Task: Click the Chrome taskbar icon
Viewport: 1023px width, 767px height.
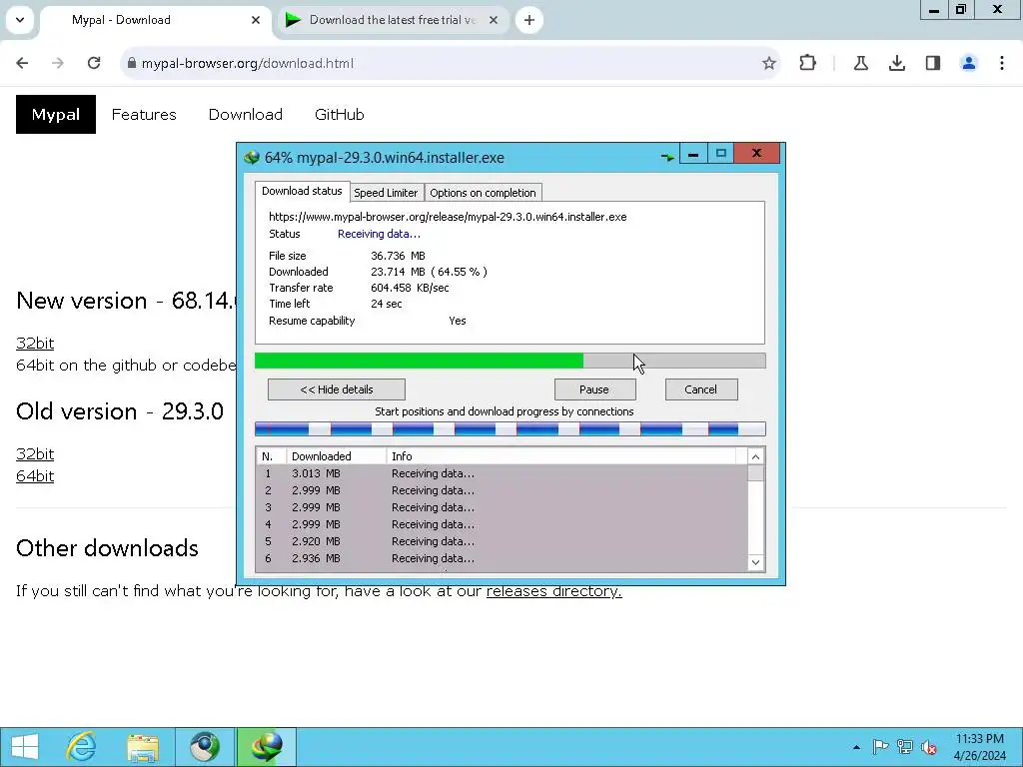Action: [x=205, y=747]
